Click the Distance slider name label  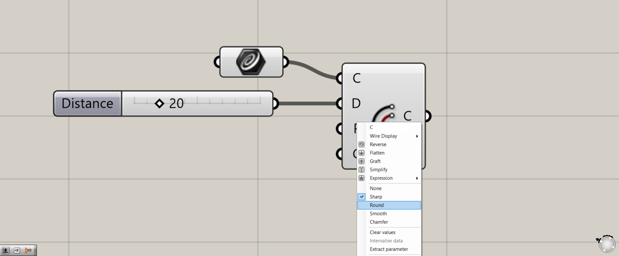pos(87,103)
